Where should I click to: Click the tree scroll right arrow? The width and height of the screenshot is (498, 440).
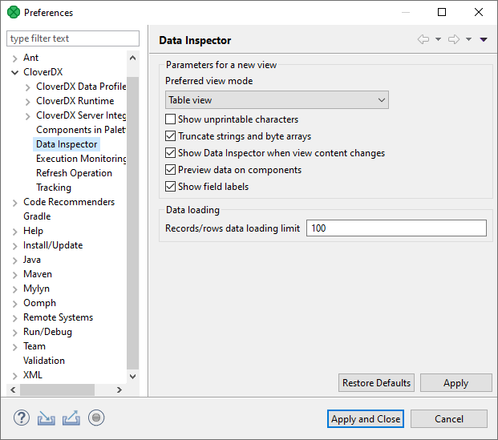pos(119,390)
